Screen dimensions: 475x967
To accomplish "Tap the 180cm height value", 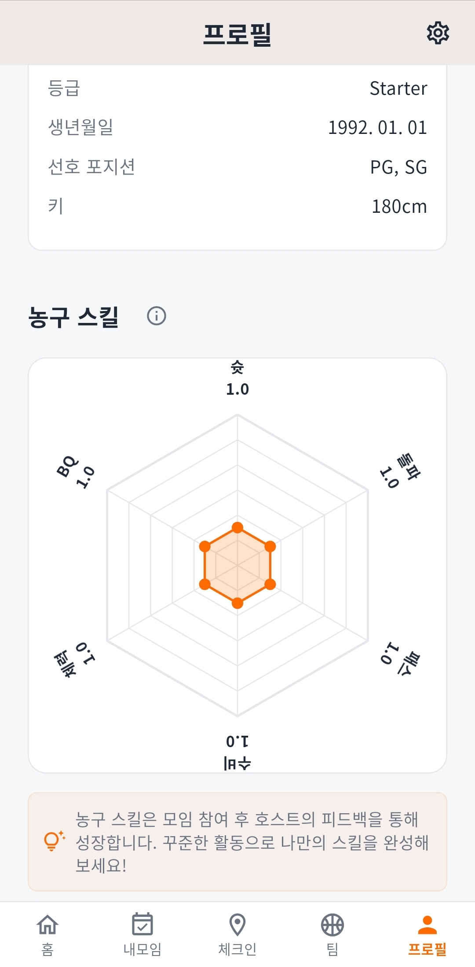I will [399, 207].
